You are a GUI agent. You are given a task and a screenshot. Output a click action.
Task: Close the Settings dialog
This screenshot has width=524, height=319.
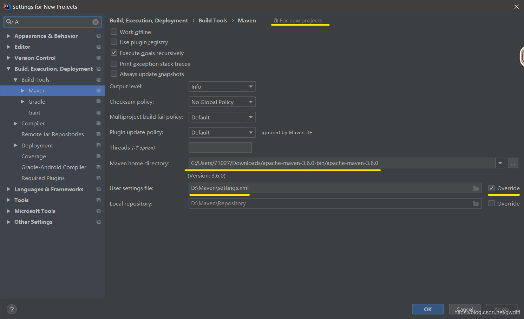coord(516,7)
